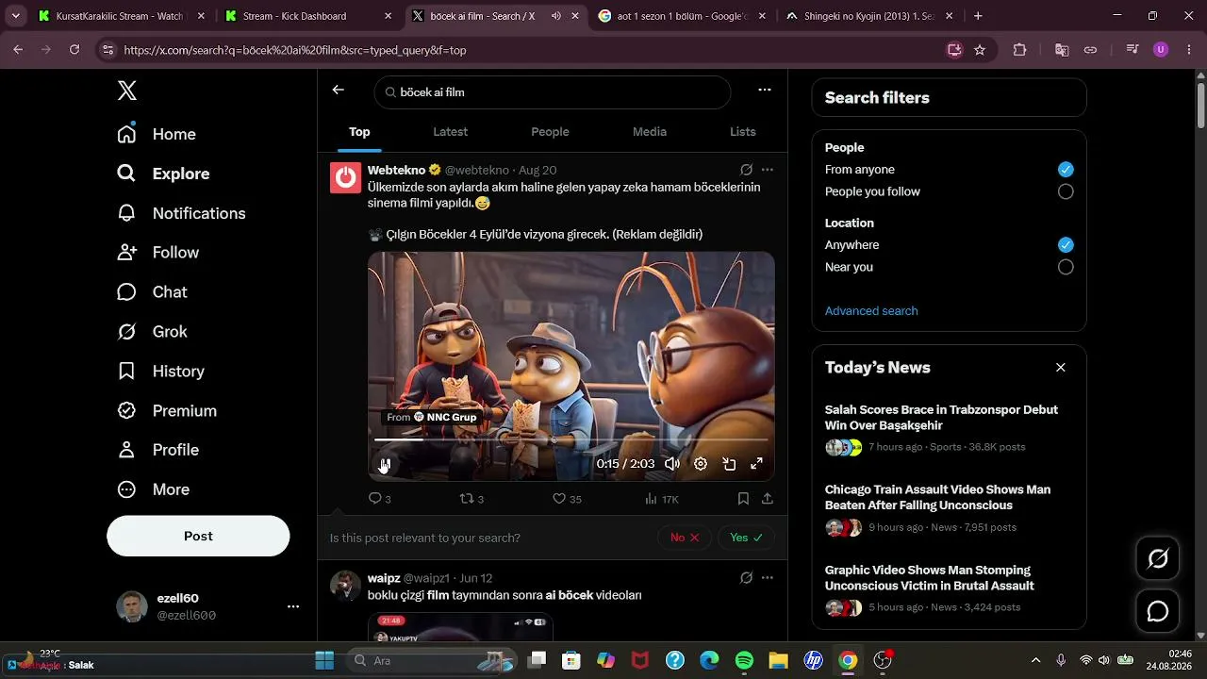
Task: Open Profile from the sidebar
Action: tap(157, 450)
